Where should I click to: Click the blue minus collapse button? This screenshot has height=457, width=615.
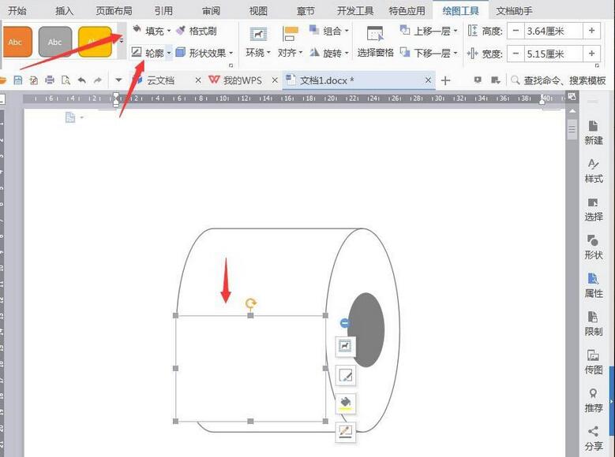(345, 323)
